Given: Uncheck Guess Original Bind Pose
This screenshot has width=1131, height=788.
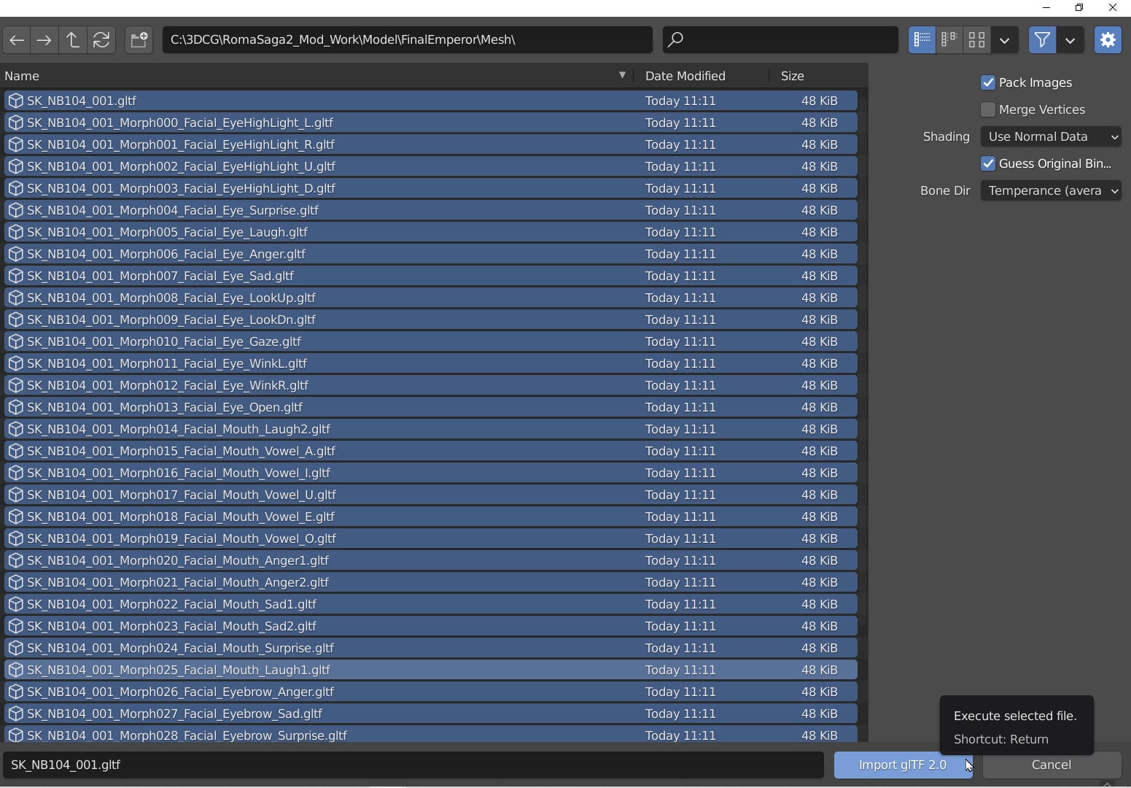Looking at the screenshot, I should [988, 163].
